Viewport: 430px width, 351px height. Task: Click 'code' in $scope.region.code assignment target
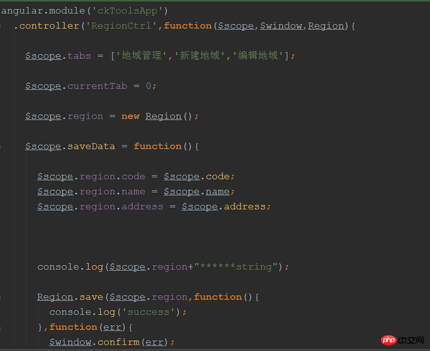[133, 177]
